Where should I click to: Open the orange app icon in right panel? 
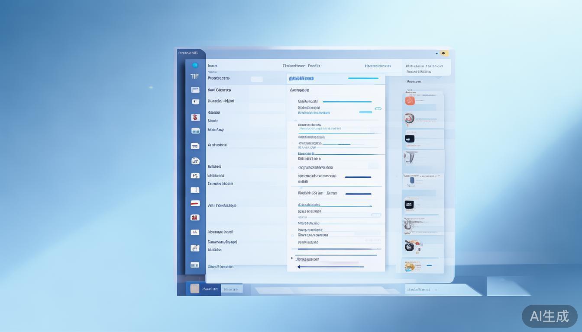point(410,101)
